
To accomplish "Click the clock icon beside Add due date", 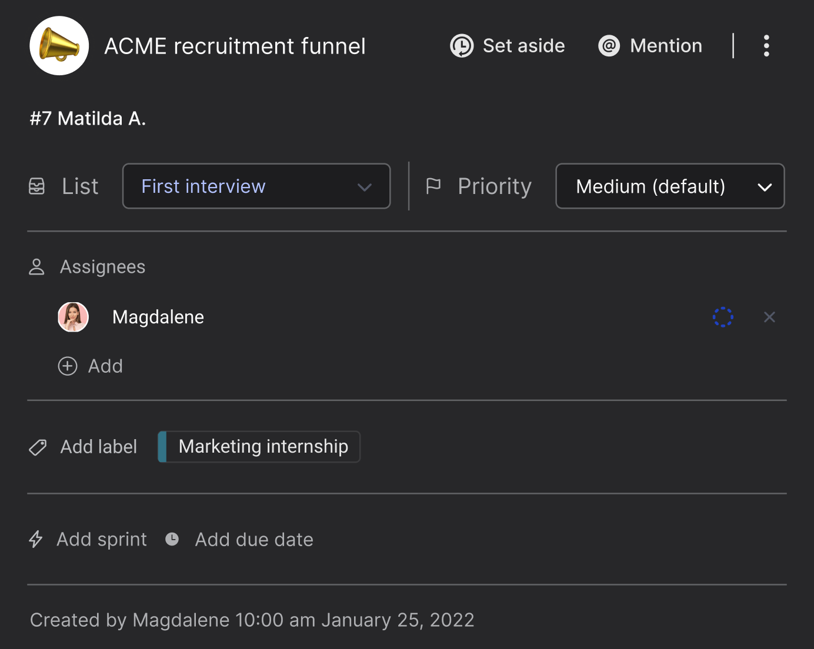I will pos(172,538).
